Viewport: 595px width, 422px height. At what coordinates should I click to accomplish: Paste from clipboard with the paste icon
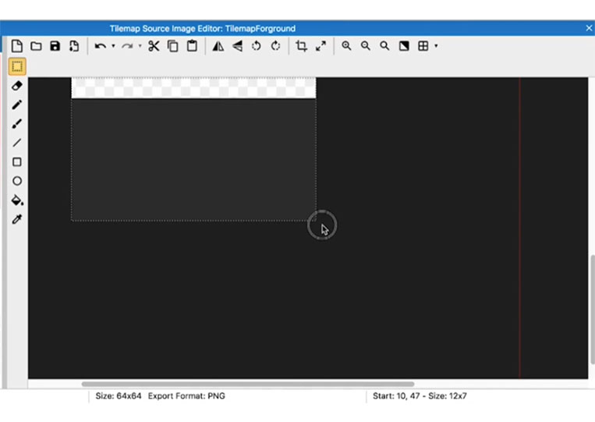coord(192,46)
